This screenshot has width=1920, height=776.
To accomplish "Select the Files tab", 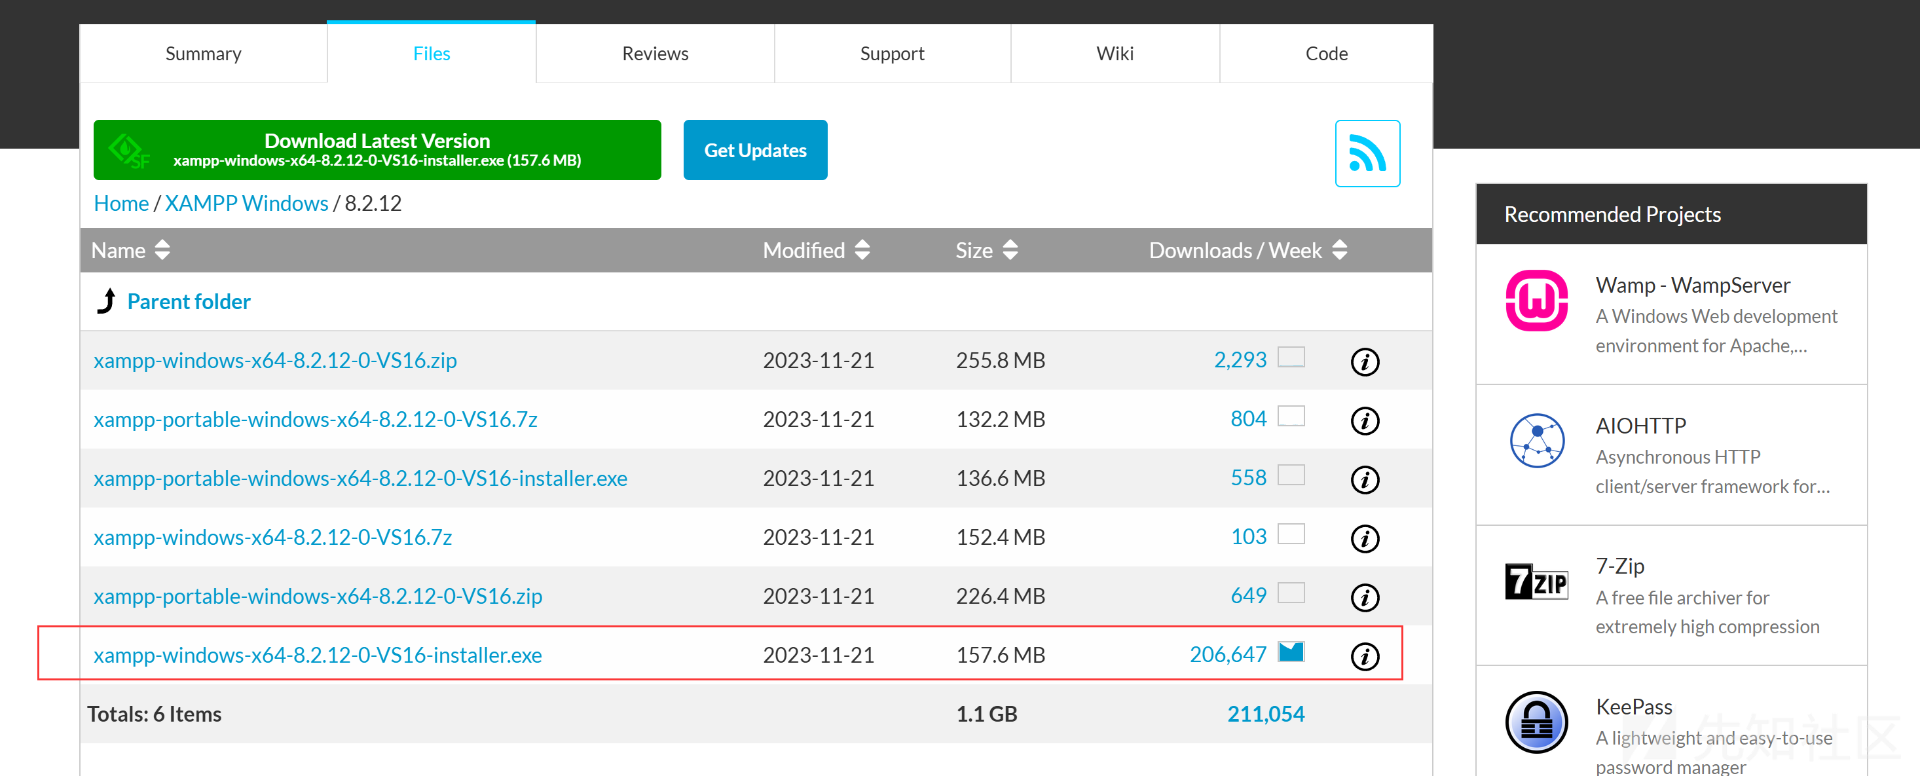I will [x=432, y=53].
